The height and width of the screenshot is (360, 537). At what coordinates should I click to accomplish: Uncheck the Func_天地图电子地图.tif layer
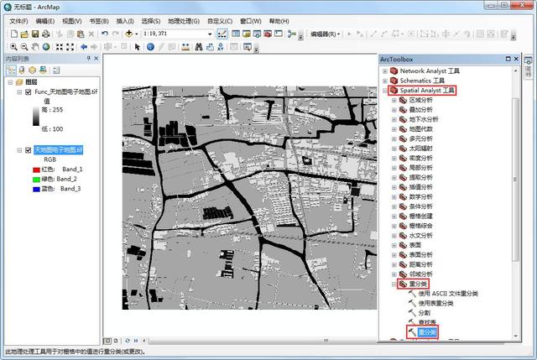[29, 91]
